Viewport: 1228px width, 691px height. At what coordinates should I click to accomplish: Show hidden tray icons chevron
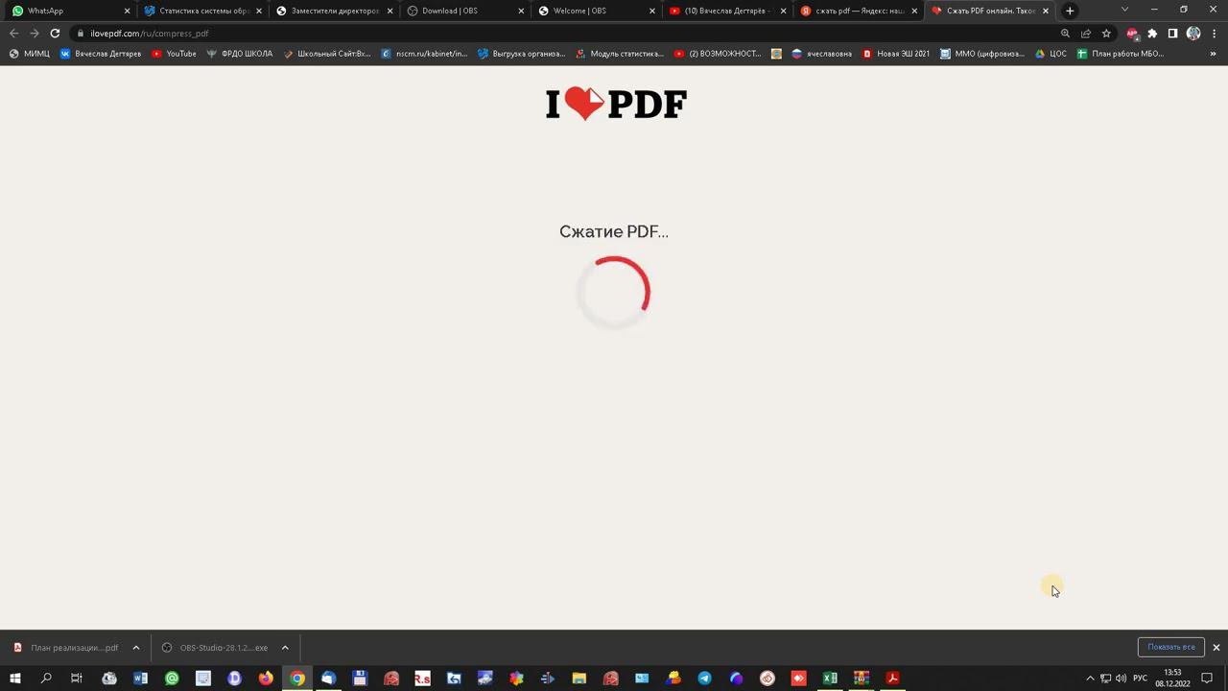click(1090, 679)
